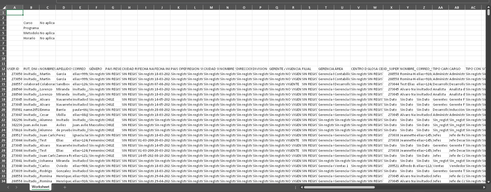Select the vertical scrollbar thumb
This screenshot has height=192, width=491.
pyautogui.click(x=488, y=12)
